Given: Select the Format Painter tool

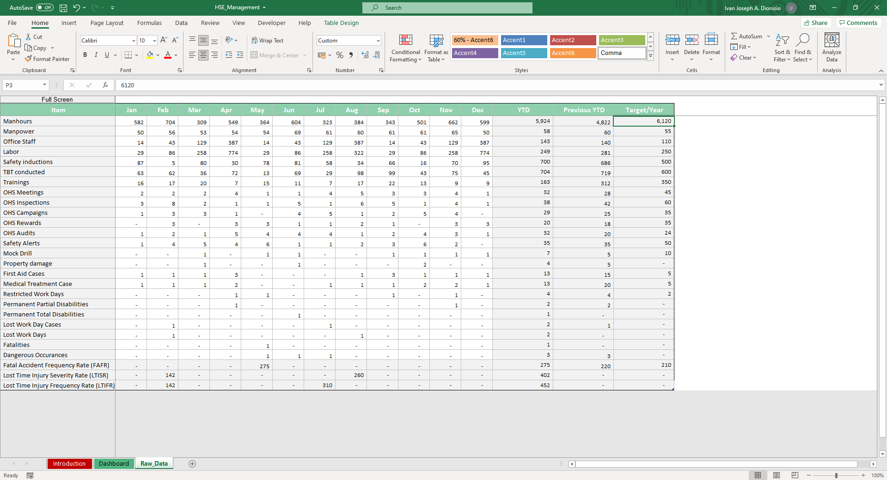Looking at the screenshot, I should [x=48, y=59].
